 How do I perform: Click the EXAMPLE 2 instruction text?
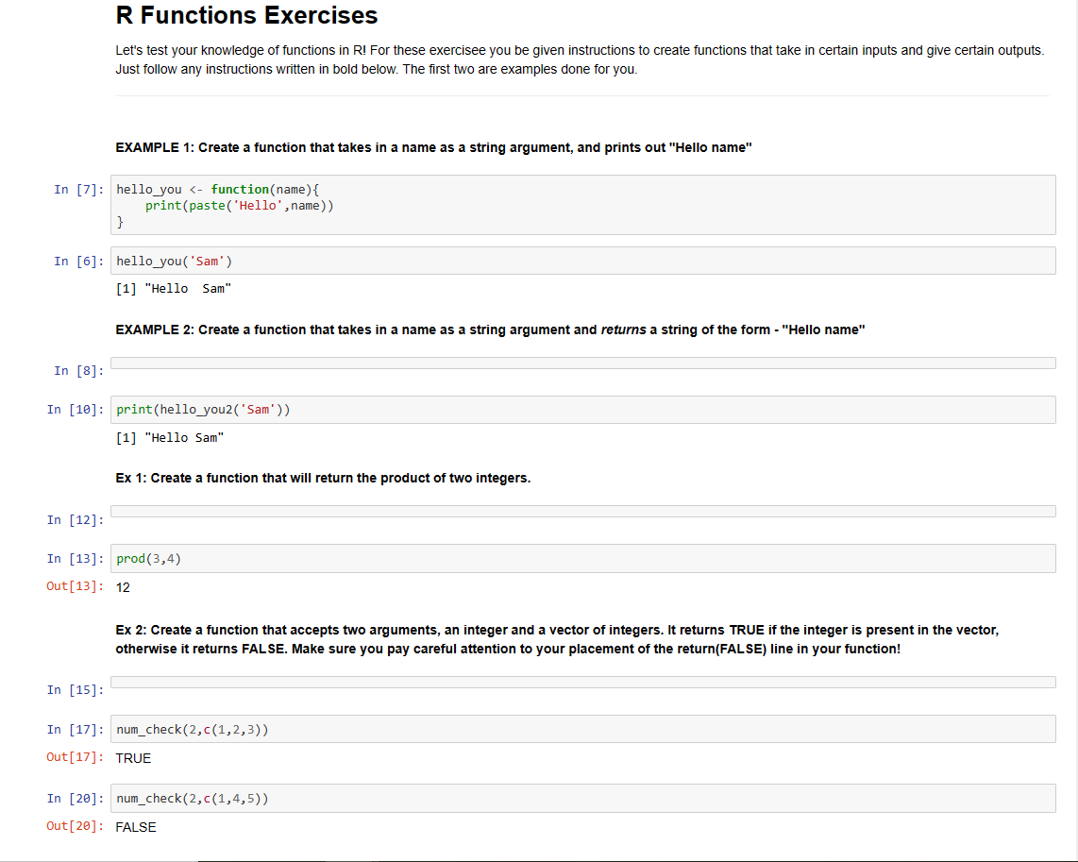tap(489, 330)
